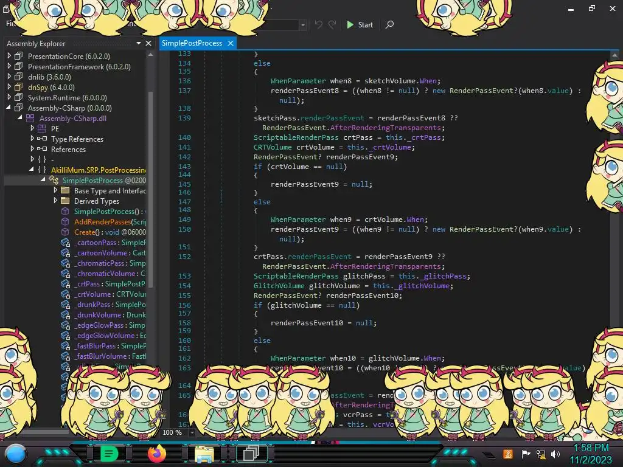
Task: Click the Start debugging button
Action: (x=360, y=24)
